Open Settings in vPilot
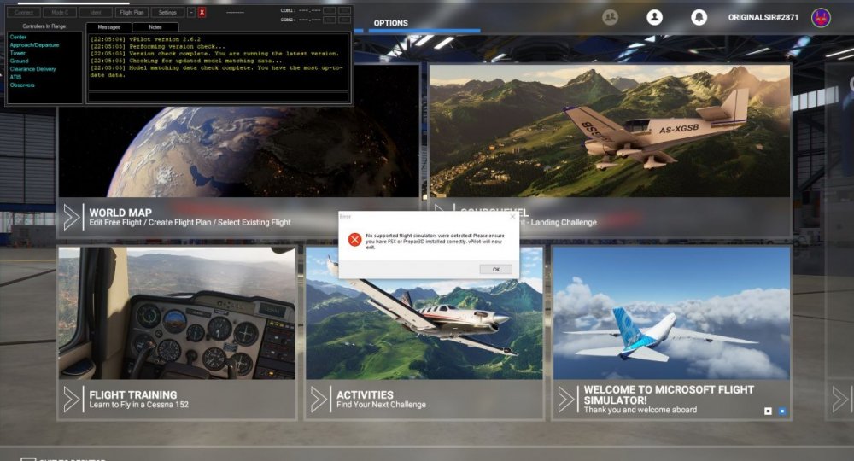Viewport: 854px width, 461px height. coord(167,12)
